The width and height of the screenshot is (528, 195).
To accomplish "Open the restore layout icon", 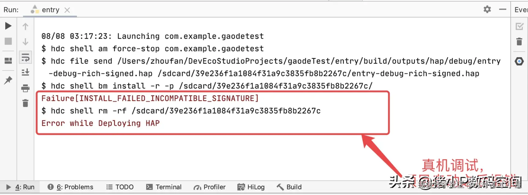I will 8,61.
